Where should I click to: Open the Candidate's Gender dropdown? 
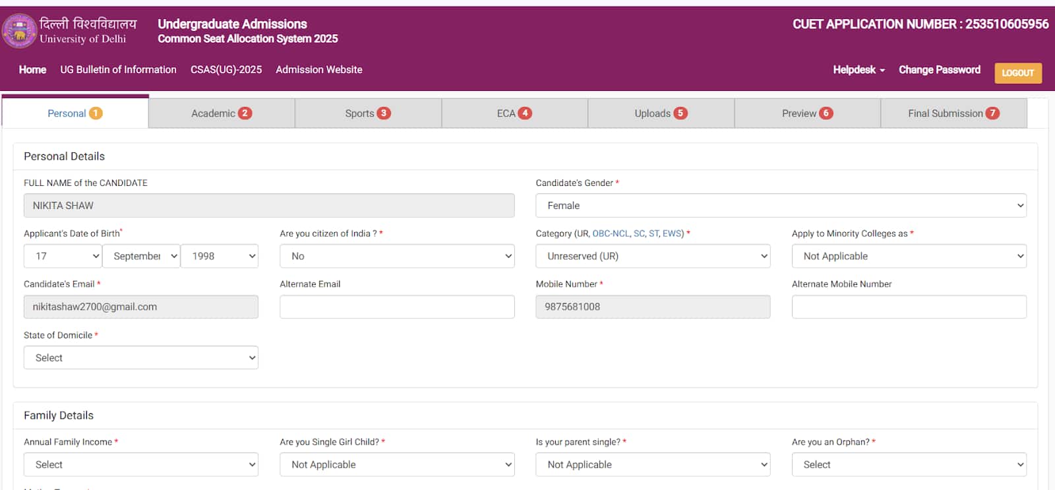tap(781, 206)
